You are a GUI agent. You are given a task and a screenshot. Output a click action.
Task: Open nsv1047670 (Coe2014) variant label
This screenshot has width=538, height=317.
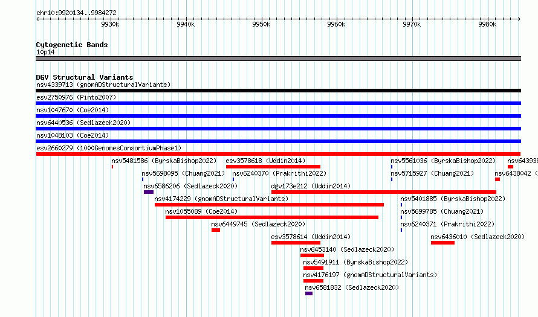[x=73, y=110]
